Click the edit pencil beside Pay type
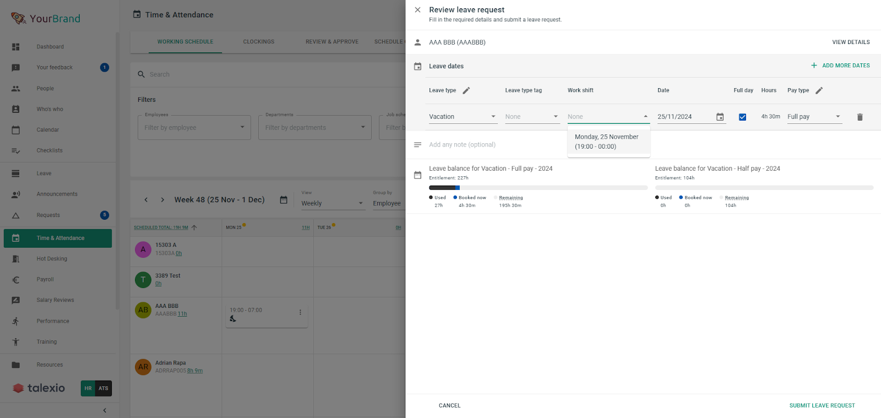The height and width of the screenshot is (418, 881). tap(819, 90)
